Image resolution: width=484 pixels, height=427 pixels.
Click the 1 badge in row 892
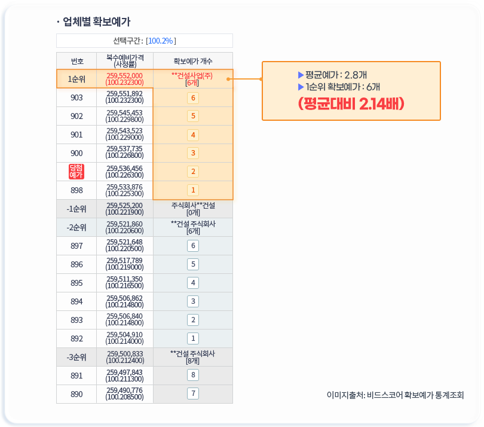[x=193, y=338]
